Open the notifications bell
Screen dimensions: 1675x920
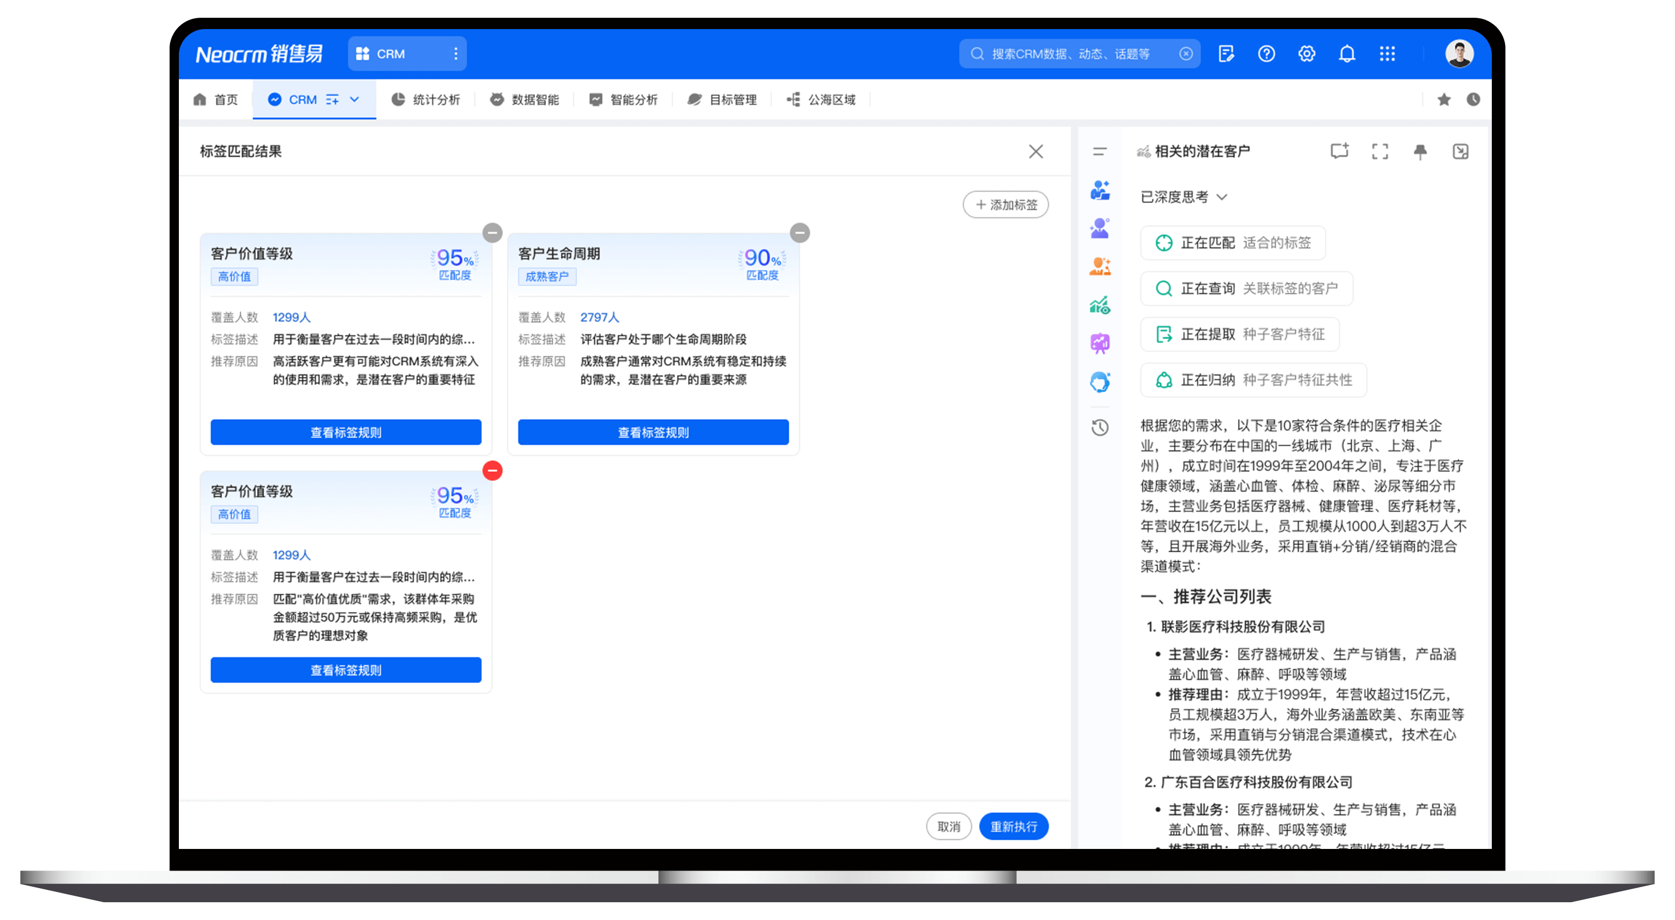1347,54
